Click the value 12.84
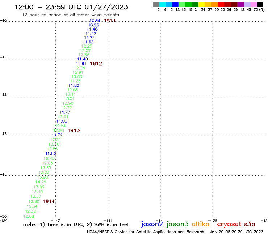The height and width of the screenshot is (235, 268). click(x=60, y=126)
